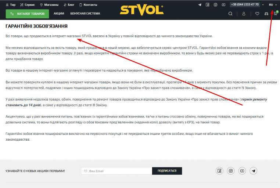Screen dimensions: 280x188
Task: Click text Узнавайте о новых акциях первыми!
Action: pyautogui.click(x=35, y=171)
